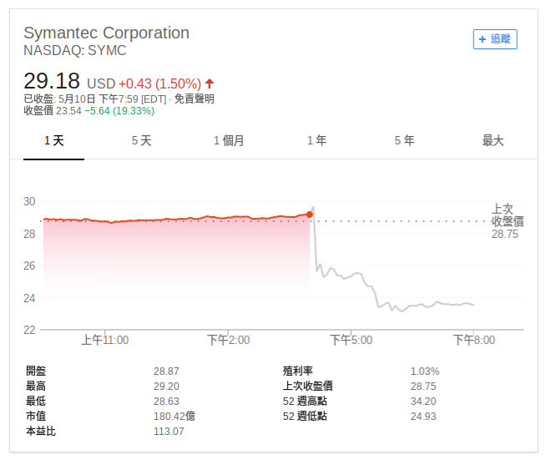Click the 29.18 stock price
This screenshot has width=546, height=460.
click(52, 82)
